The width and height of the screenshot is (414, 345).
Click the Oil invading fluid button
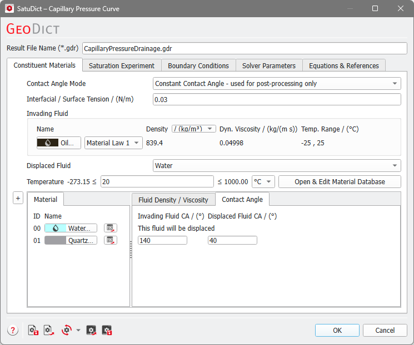(58, 143)
